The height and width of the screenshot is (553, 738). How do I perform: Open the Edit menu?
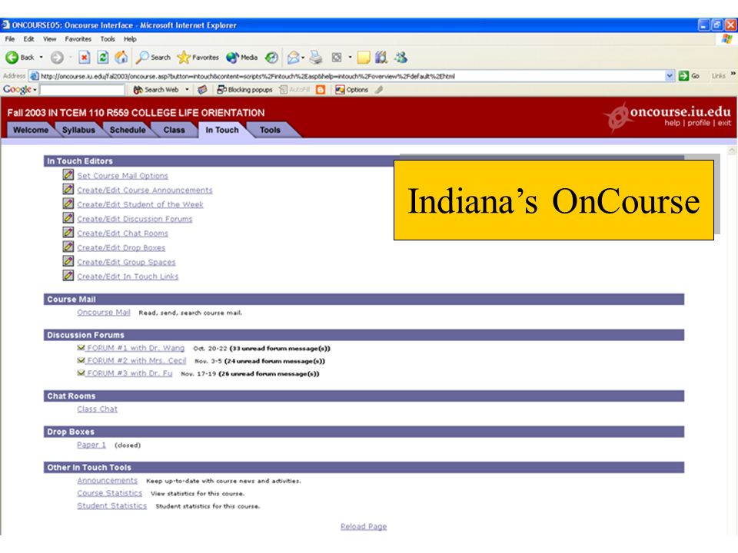click(28, 39)
